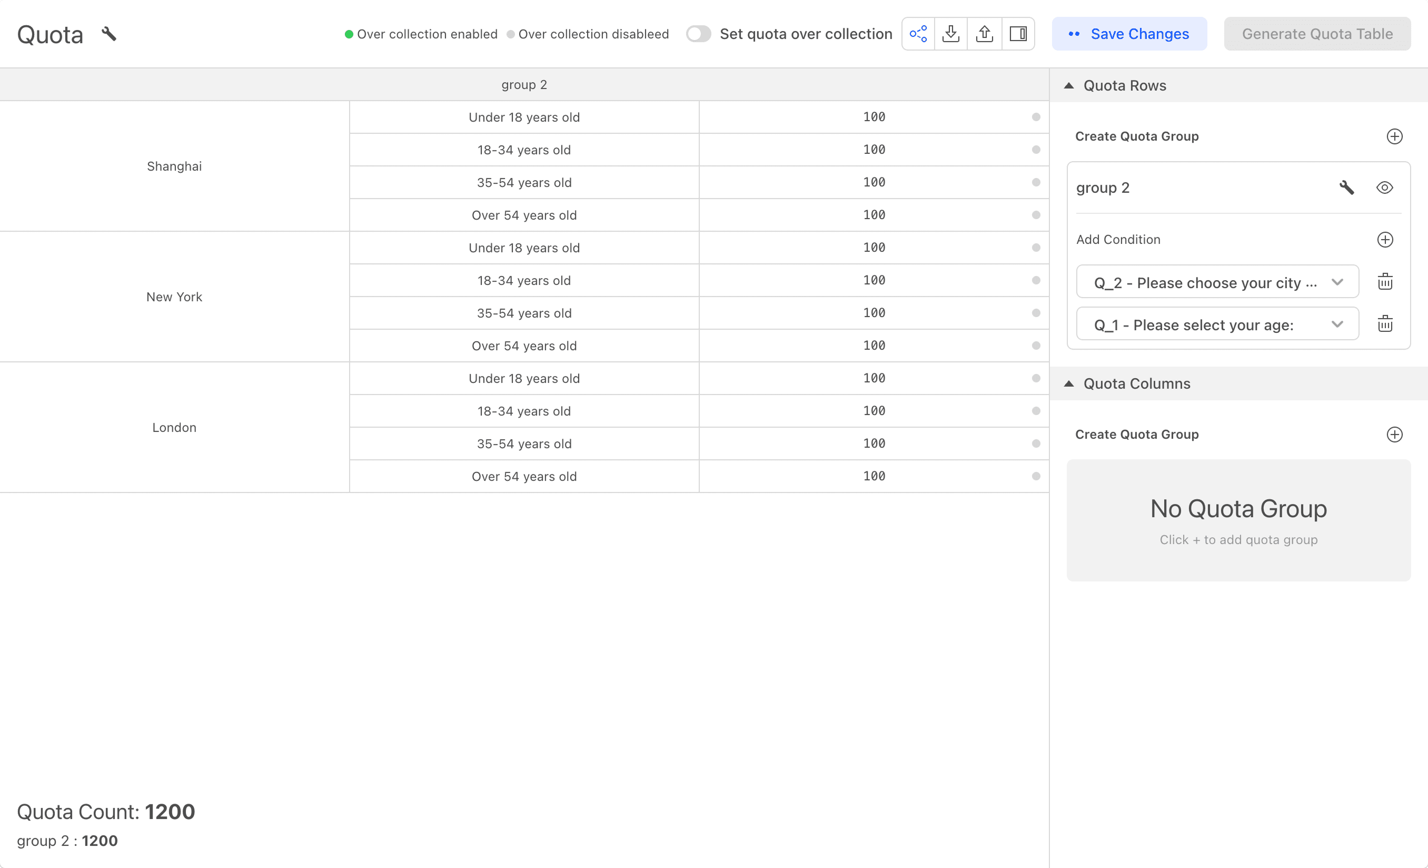Add quota group under Quota Columns
1428x868 pixels.
1394,435
